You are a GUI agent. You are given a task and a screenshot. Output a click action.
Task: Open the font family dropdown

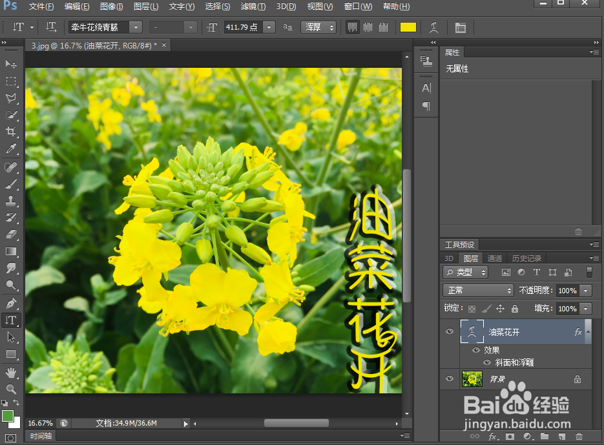pyautogui.click(x=134, y=27)
